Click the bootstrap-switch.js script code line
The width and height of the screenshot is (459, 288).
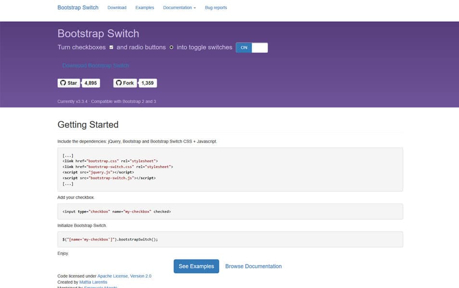(x=109, y=178)
